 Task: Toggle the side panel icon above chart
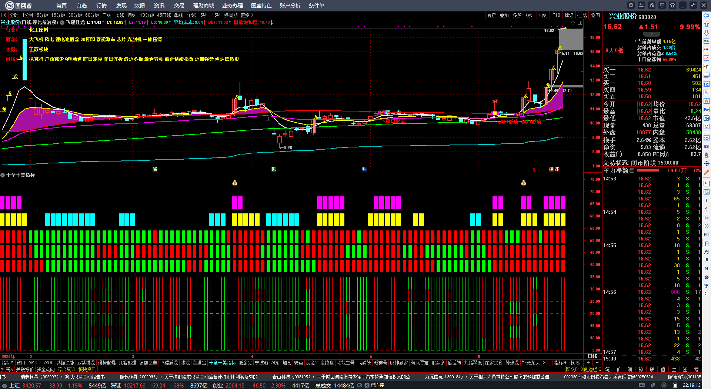[580, 23]
